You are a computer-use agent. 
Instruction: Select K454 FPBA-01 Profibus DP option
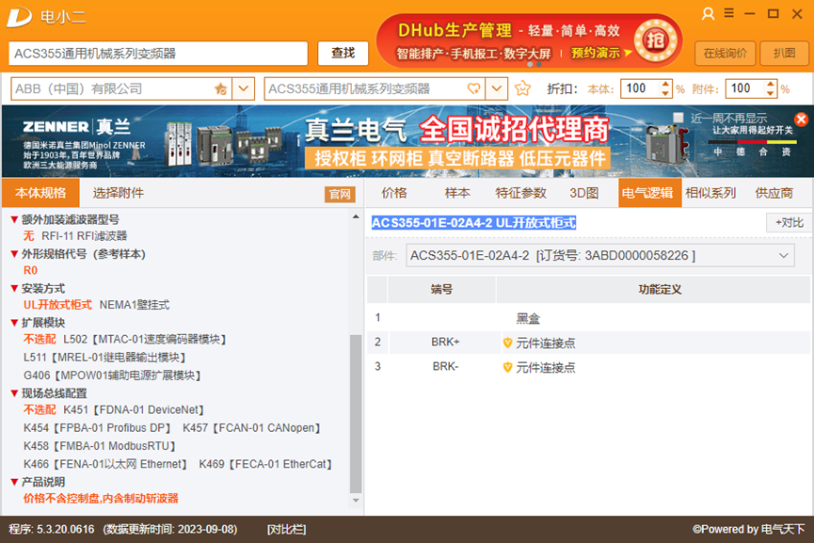coord(98,428)
